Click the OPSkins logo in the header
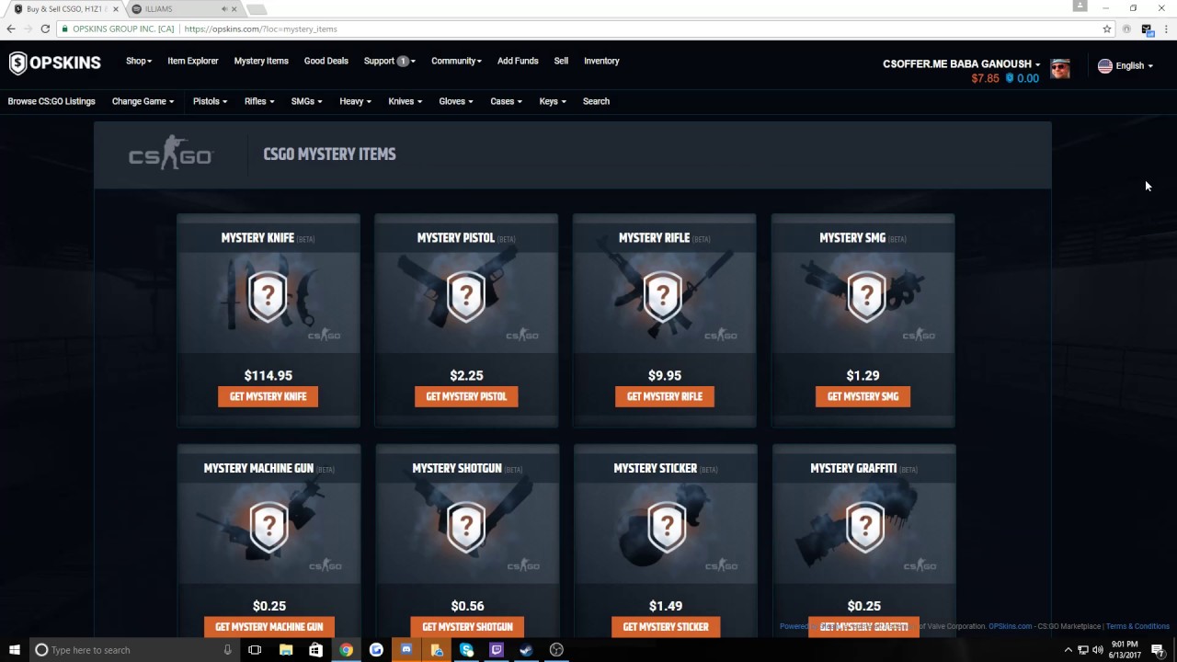Viewport: 1177px width, 662px height. [55, 63]
